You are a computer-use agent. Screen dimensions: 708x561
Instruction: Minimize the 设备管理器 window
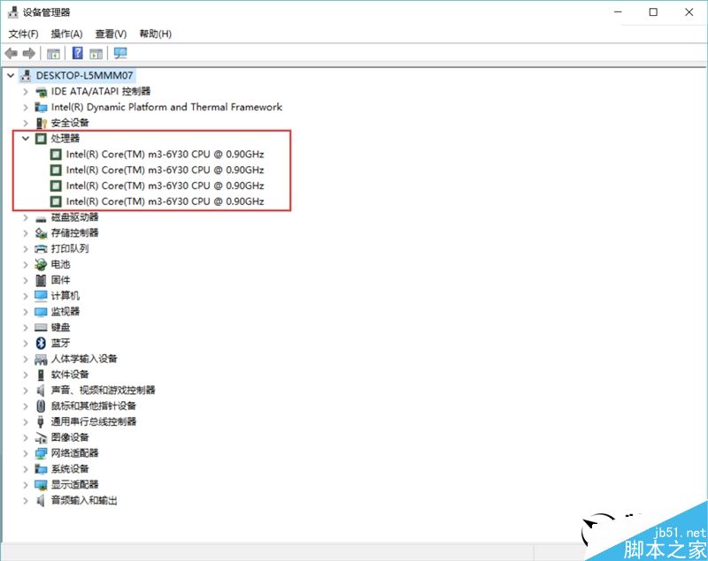(618, 12)
